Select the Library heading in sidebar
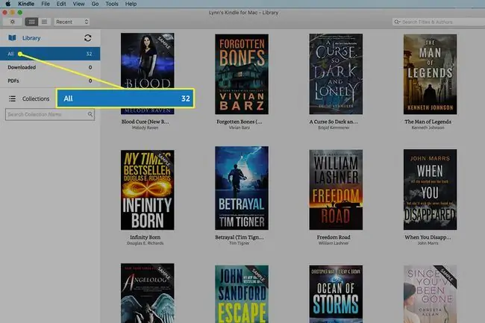Image resolution: width=485 pixels, height=323 pixels. [x=31, y=38]
